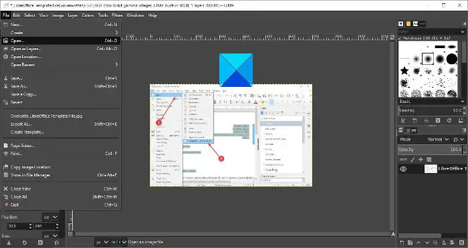Click the refresh brushes icon
468x248 pixels.
[x=449, y=120]
